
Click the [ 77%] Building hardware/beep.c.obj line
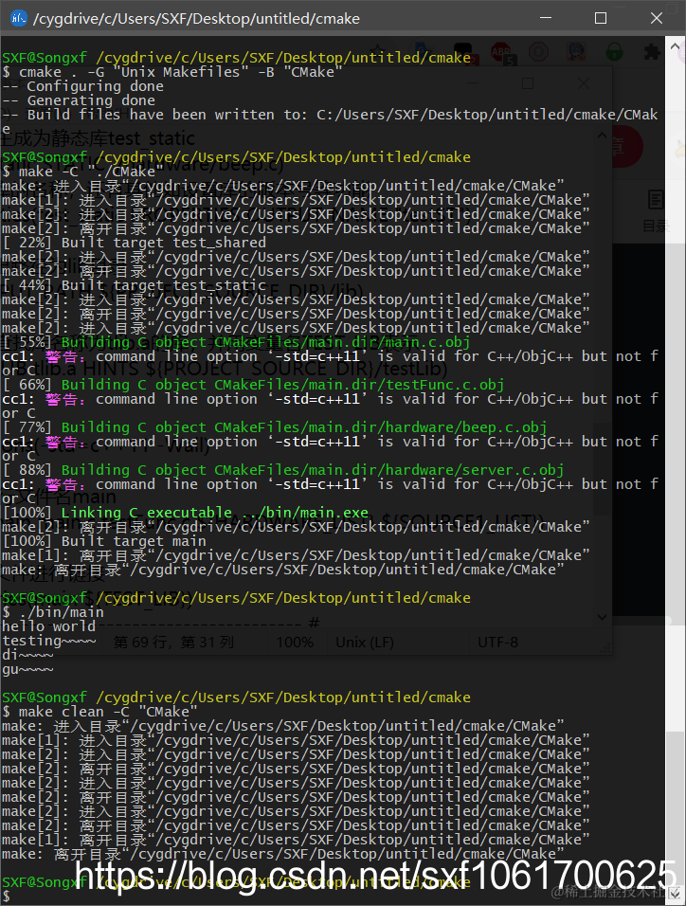coord(275,427)
